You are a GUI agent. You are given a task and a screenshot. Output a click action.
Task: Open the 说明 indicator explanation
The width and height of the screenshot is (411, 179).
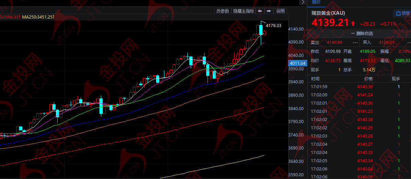(x=281, y=11)
